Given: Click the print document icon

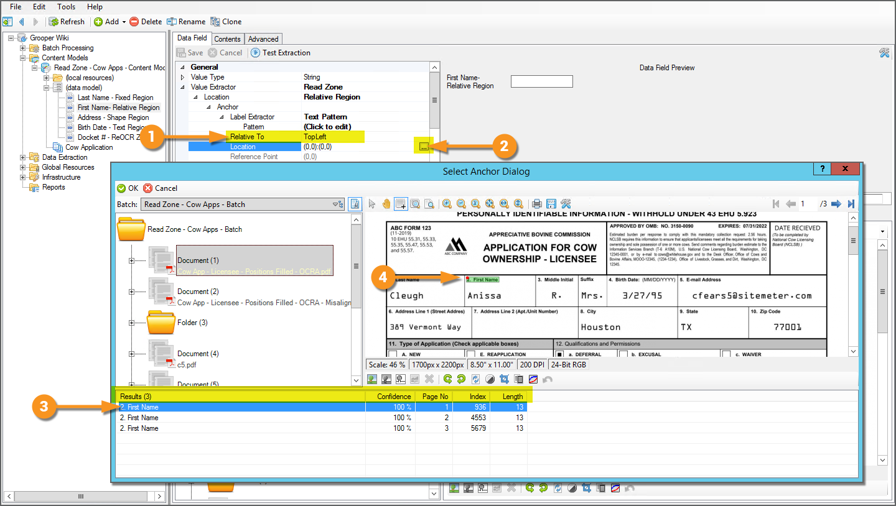Looking at the screenshot, I should 536,204.
